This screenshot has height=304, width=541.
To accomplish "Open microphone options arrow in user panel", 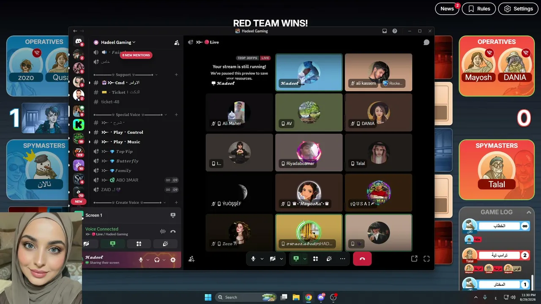I will click(x=148, y=260).
